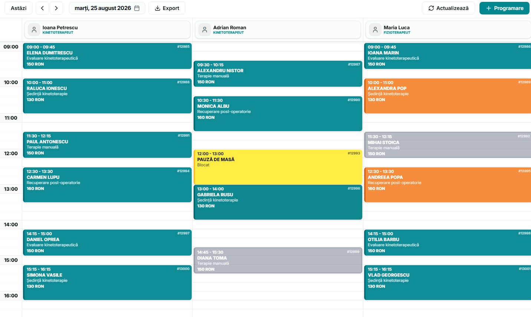Jump to Astăzi
Image resolution: width=531 pixels, height=317 pixels.
(x=19, y=8)
